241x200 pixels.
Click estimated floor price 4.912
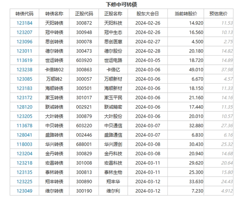tap(227, 191)
